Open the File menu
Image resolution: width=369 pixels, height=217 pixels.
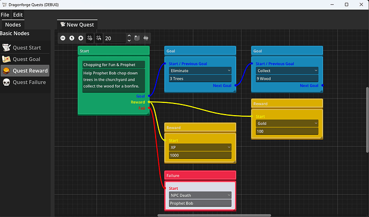(x=5, y=15)
